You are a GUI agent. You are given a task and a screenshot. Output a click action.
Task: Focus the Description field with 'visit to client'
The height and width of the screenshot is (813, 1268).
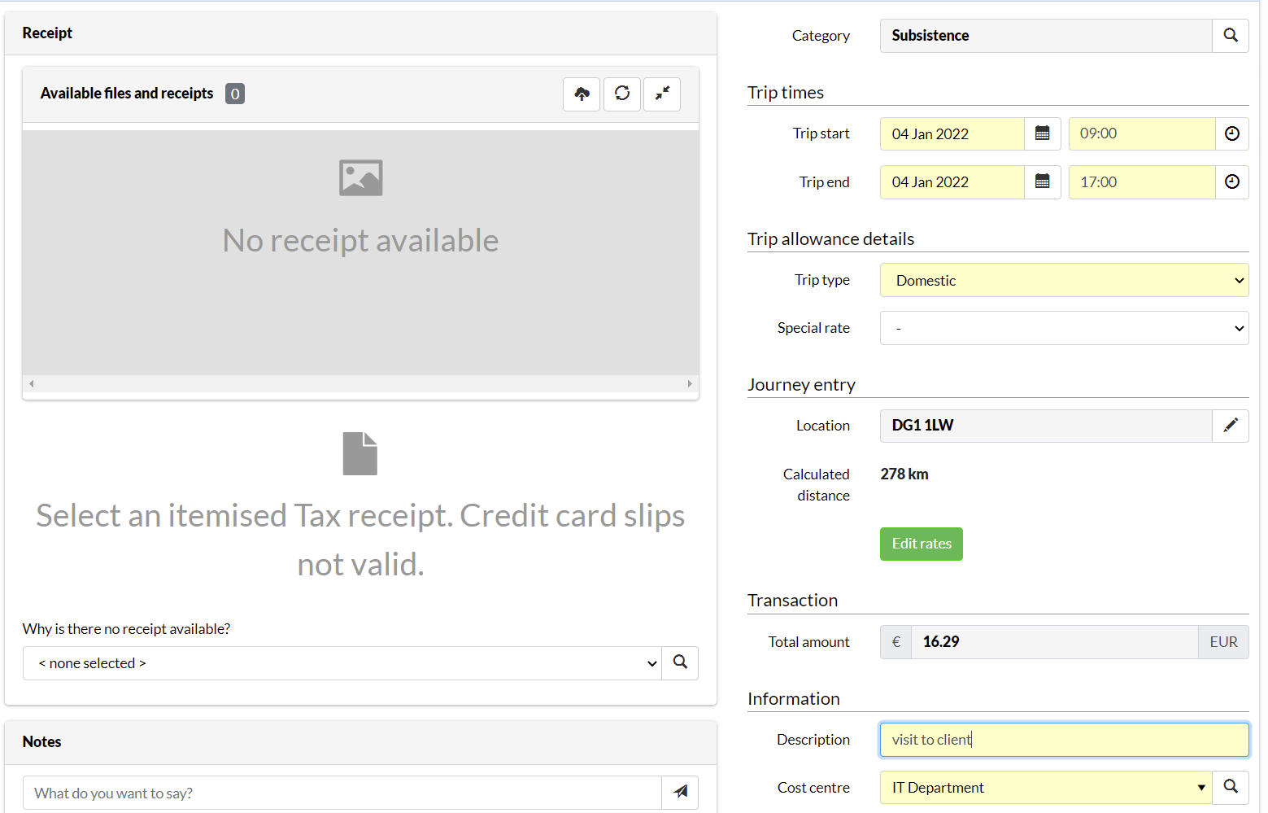1064,740
